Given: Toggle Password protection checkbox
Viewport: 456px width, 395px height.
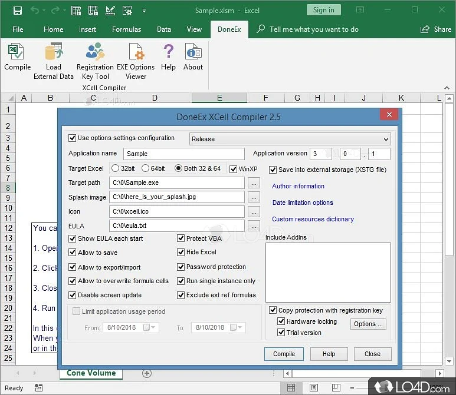Looking at the screenshot, I should point(181,267).
